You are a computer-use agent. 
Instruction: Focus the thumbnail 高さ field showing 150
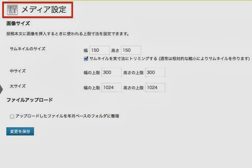click(131, 50)
